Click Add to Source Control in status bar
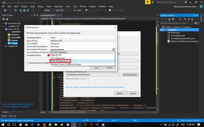Screen dimensions: 204x127 190,121
